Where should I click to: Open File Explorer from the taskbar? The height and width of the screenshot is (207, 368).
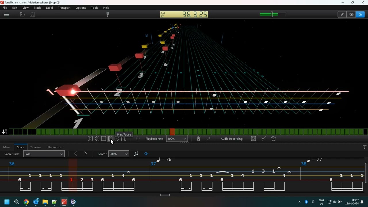click(x=45, y=202)
